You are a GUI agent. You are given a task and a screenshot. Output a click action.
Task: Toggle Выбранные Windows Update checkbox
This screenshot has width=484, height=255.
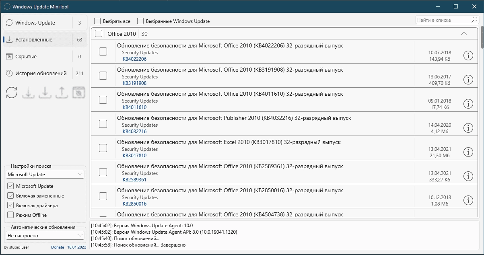(140, 21)
